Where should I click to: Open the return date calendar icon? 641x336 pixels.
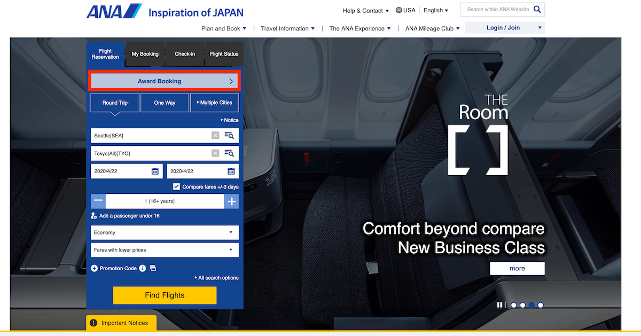[231, 171]
